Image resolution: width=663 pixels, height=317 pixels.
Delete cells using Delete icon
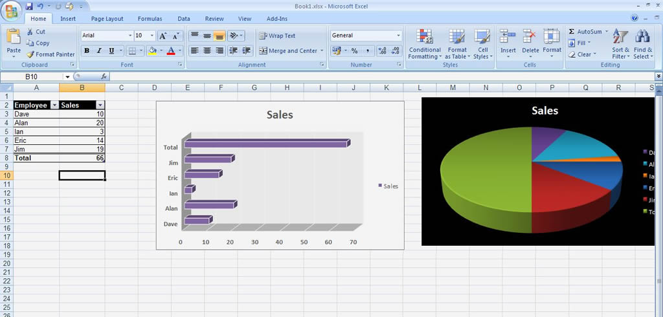click(530, 36)
